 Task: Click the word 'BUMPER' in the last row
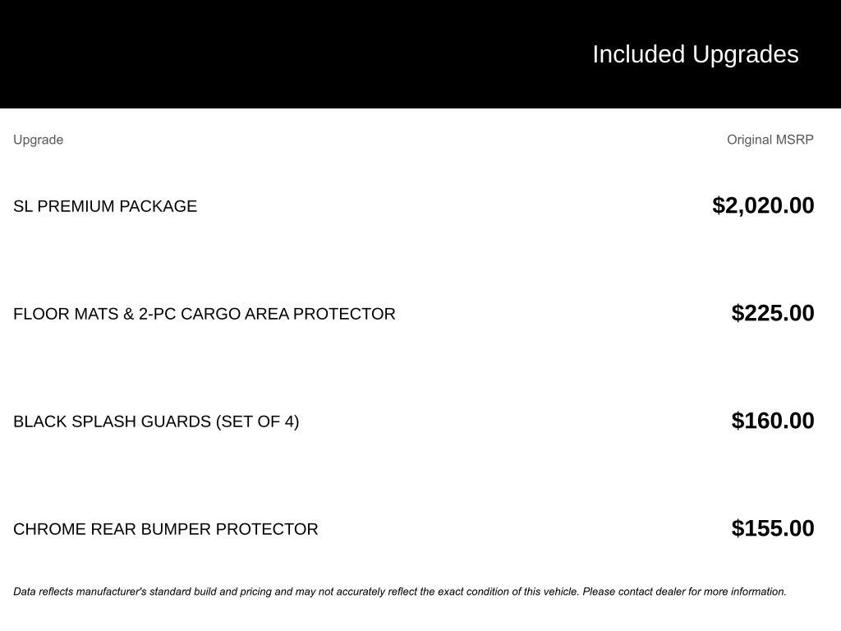point(176,529)
